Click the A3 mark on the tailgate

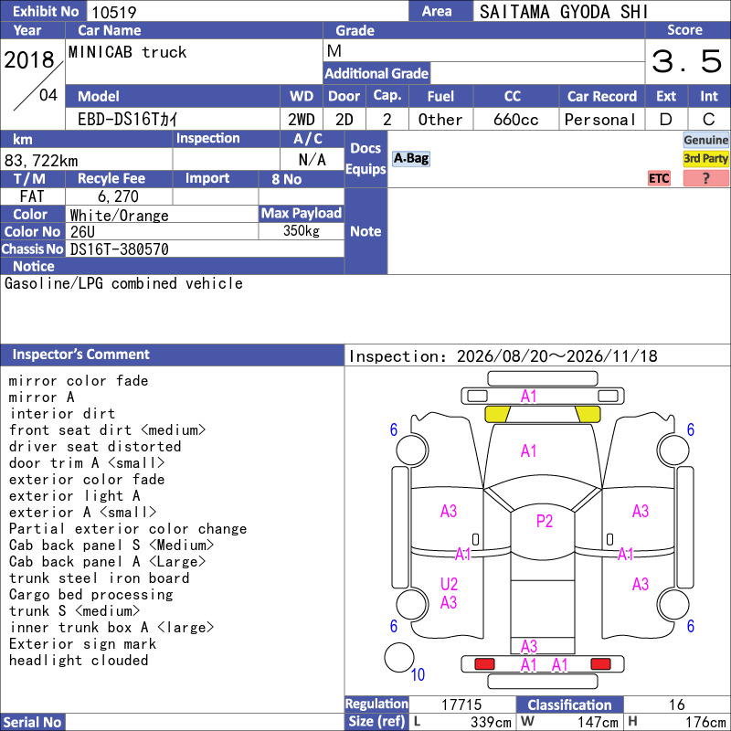coord(529,646)
